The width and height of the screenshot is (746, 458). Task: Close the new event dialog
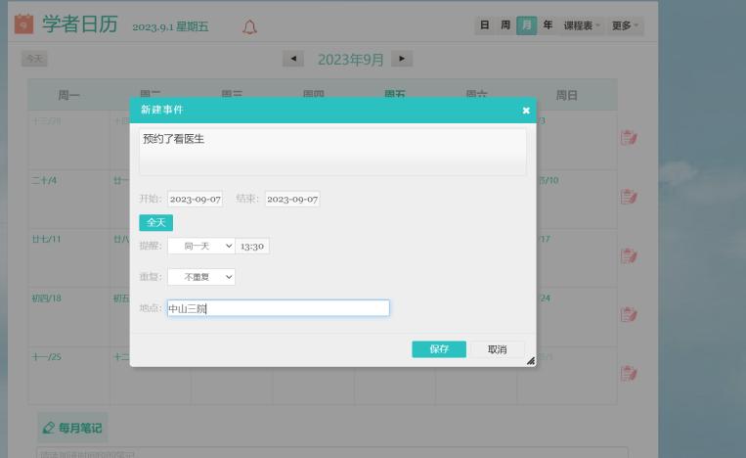coord(526,111)
